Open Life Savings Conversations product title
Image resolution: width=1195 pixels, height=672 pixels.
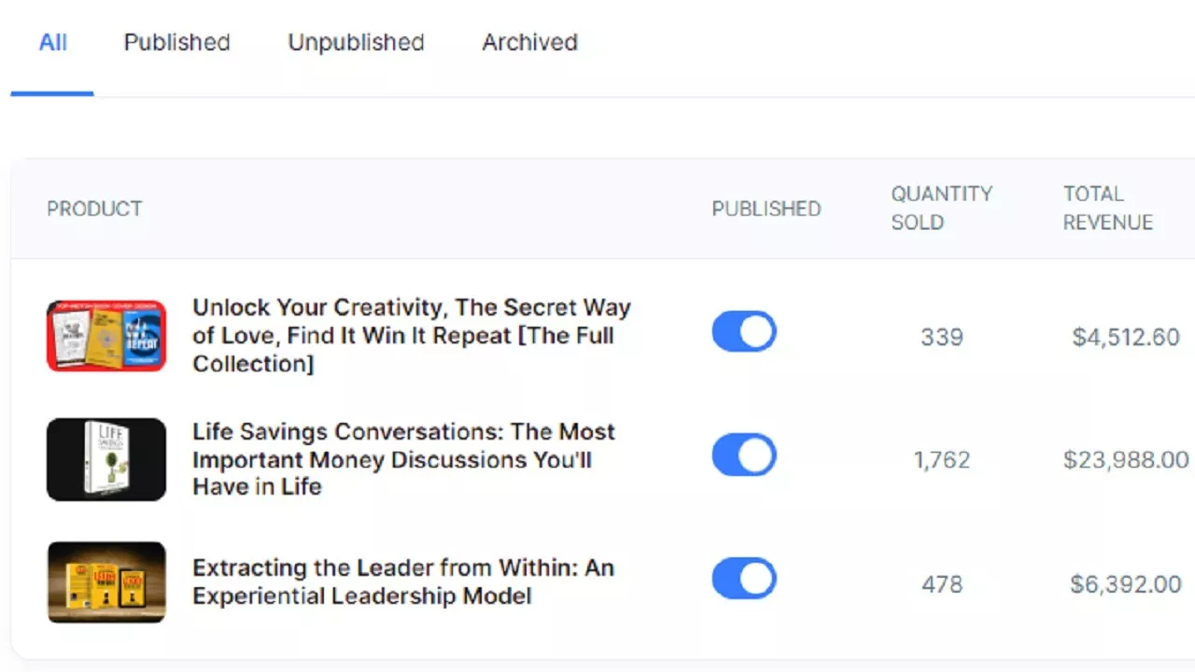point(403,459)
